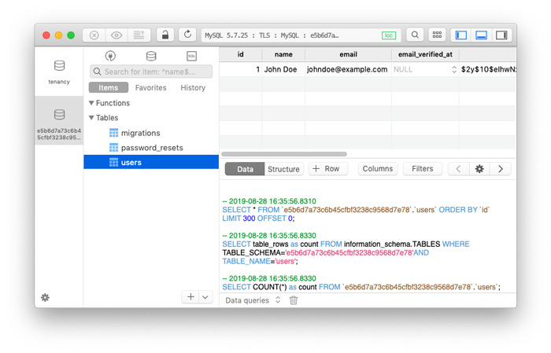Open the Data queries dropdown
Viewport: 551px width, 353px height.
click(253, 300)
